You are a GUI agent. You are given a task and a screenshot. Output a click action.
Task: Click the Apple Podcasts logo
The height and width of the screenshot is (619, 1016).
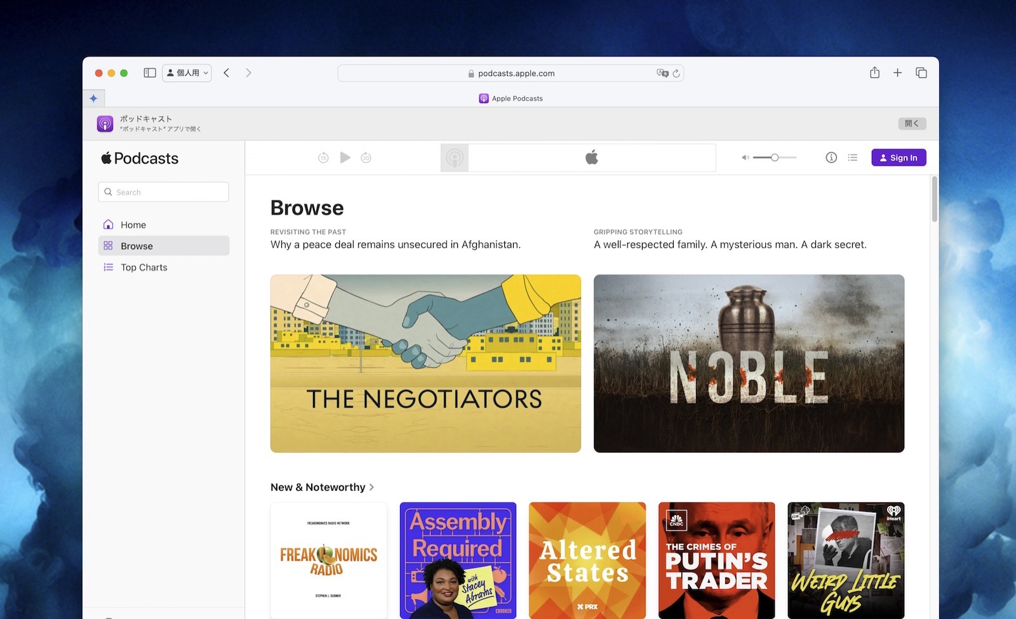[x=140, y=159]
